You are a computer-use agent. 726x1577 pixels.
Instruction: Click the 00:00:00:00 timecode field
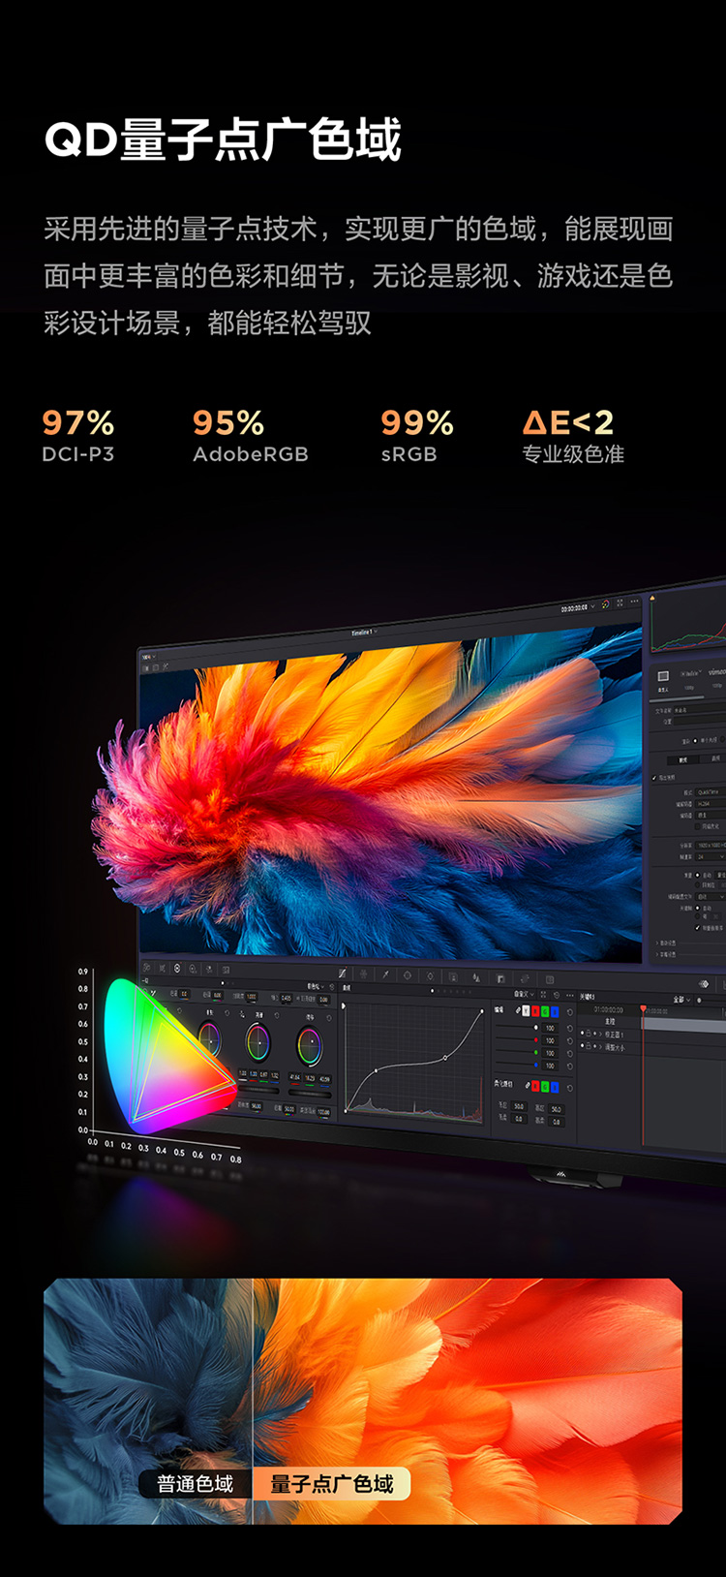(574, 608)
